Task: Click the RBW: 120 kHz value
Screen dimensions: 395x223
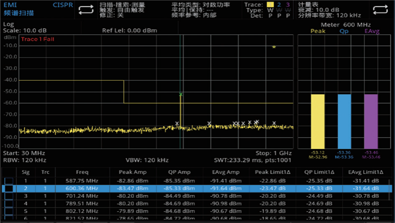Action: click(x=24, y=160)
